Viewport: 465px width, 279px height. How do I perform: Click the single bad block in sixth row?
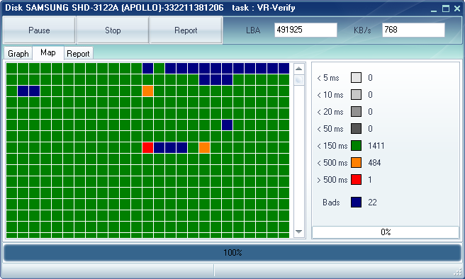(227, 125)
